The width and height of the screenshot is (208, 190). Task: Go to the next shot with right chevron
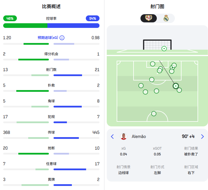point(202,137)
